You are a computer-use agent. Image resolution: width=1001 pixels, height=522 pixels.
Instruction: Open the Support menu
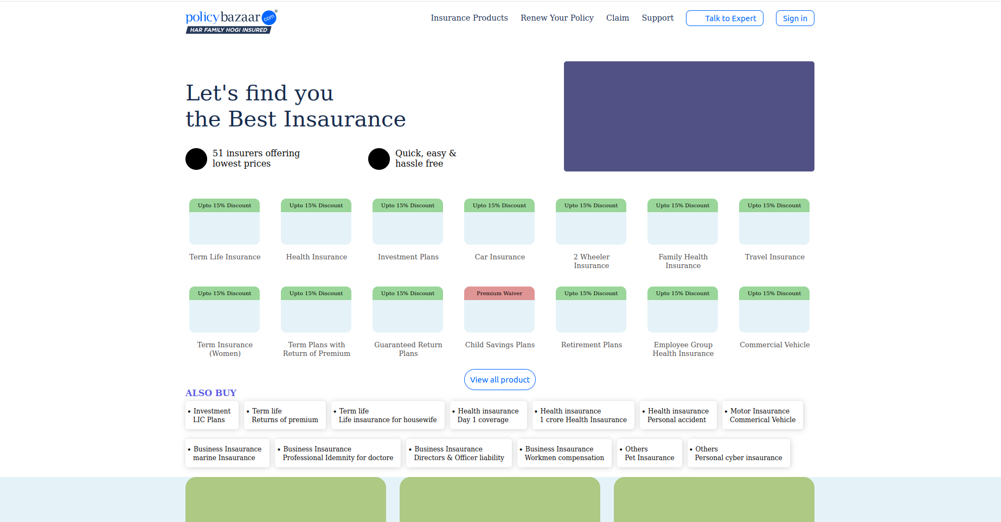(658, 18)
